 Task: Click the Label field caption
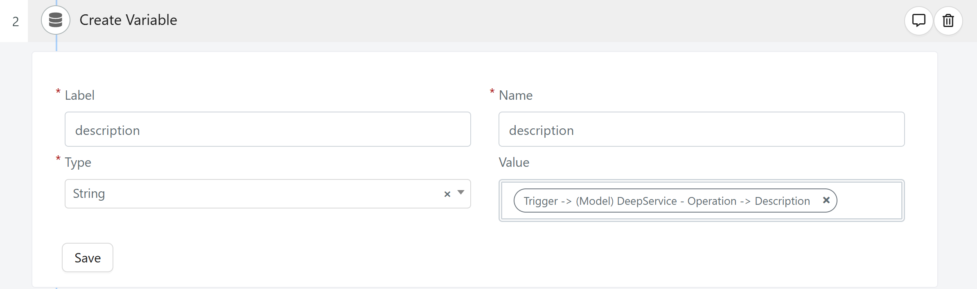(x=79, y=95)
